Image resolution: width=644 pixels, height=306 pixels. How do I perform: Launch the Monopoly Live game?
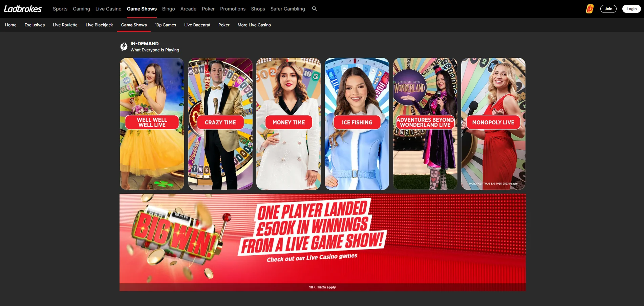[x=493, y=124]
